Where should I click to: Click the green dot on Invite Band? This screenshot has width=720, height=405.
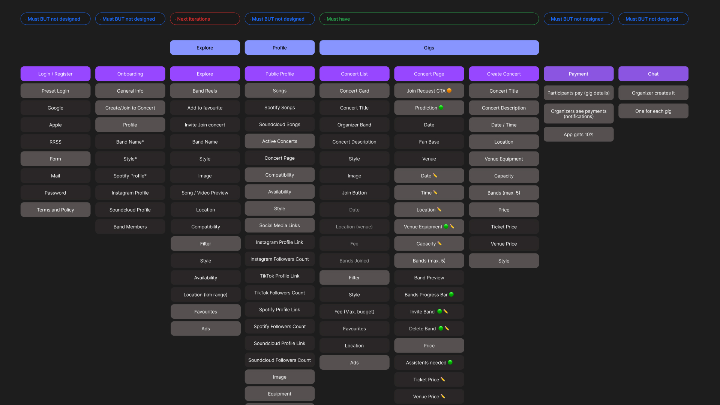tap(439, 311)
